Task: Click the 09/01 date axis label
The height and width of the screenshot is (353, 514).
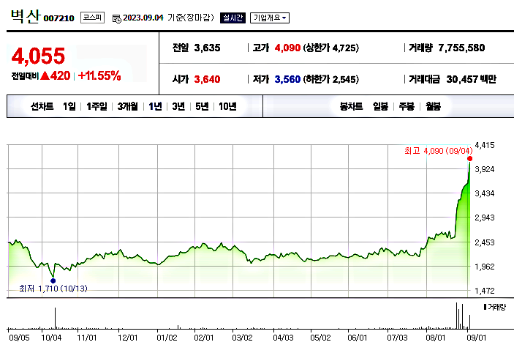Action: pyautogui.click(x=477, y=338)
